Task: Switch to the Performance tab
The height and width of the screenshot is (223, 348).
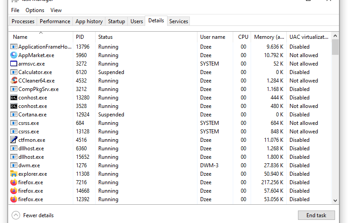Action: pyautogui.click(x=55, y=21)
